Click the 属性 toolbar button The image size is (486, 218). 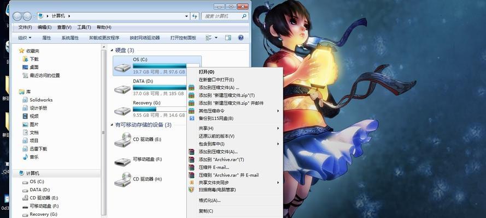coord(46,38)
